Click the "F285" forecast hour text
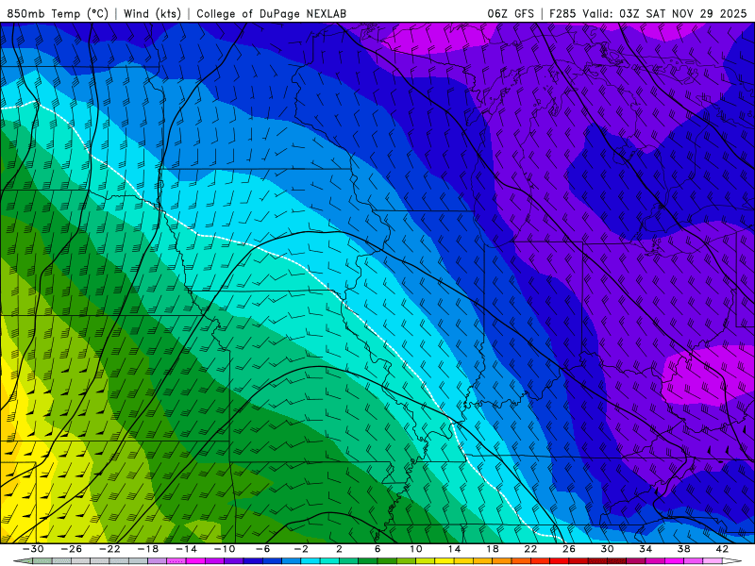The width and height of the screenshot is (755, 566). coord(562,13)
